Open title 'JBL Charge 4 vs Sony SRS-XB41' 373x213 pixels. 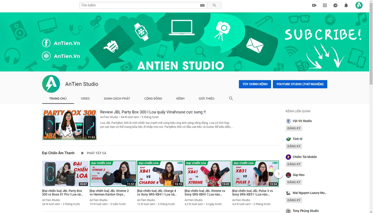pyautogui.click(x=157, y=193)
